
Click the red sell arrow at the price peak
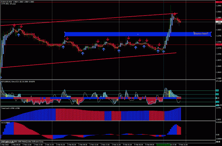pyautogui.click(x=175, y=14)
